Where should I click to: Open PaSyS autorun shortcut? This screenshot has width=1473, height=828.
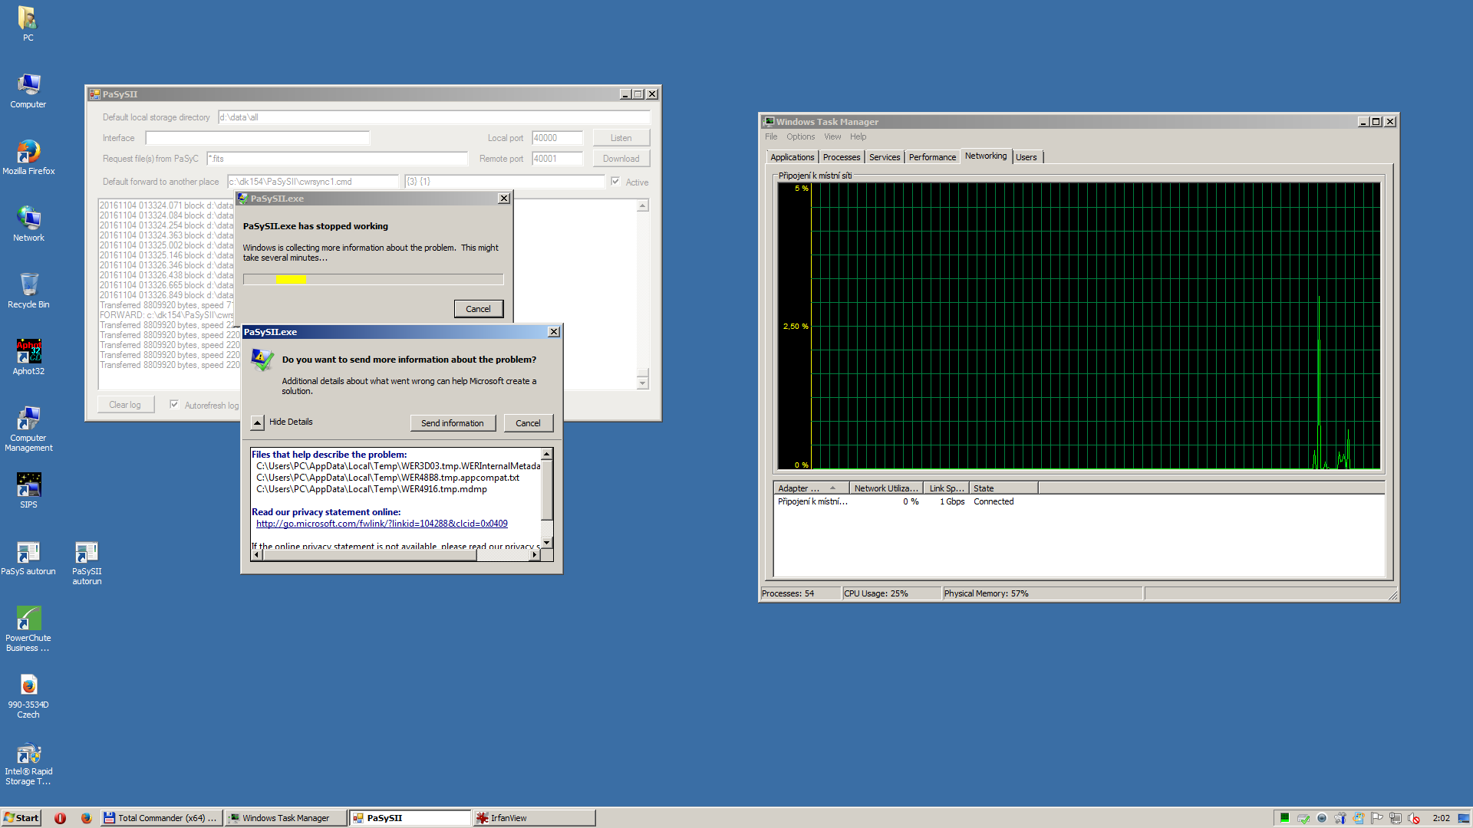[28, 557]
